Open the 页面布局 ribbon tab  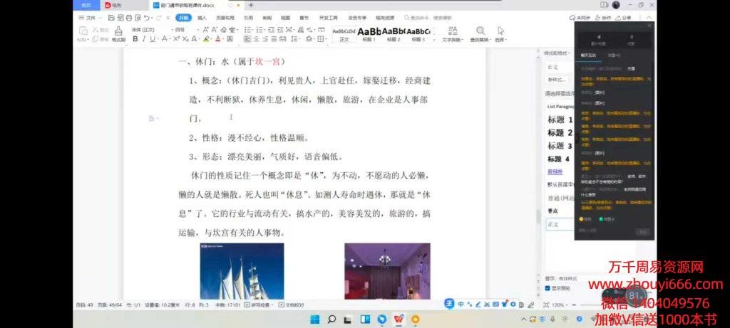pos(225,17)
